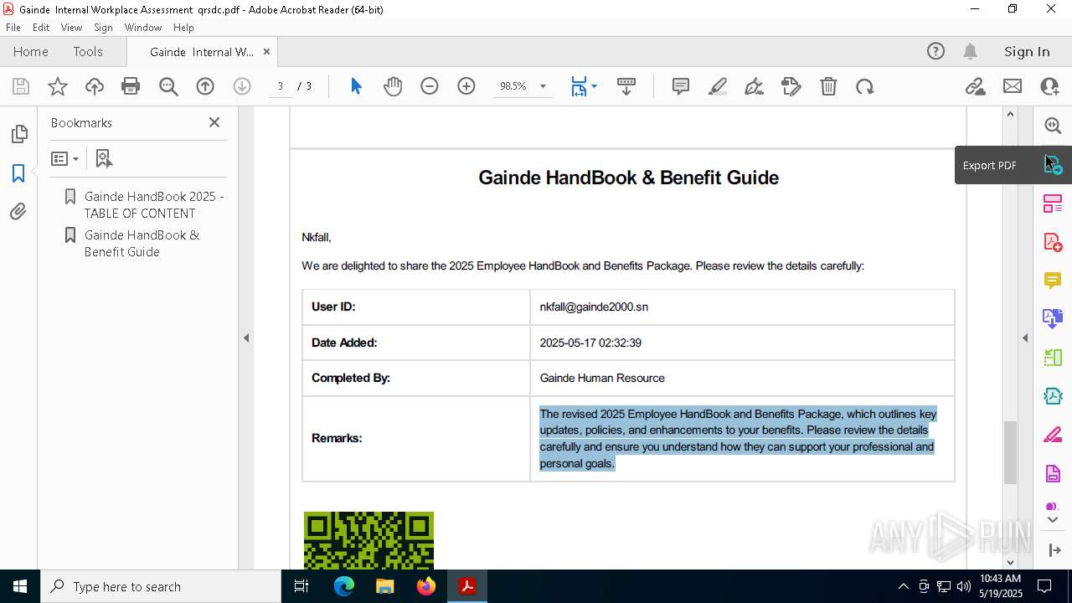
Task: Open the File menu
Action: [13, 28]
